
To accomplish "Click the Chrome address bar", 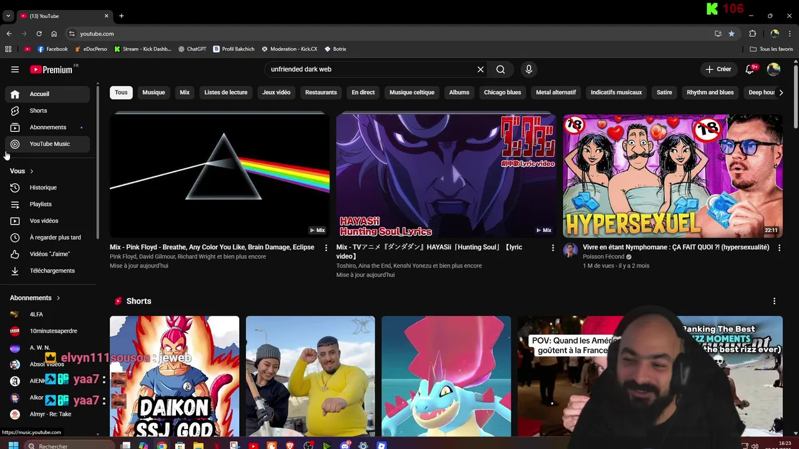I will (x=387, y=34).
